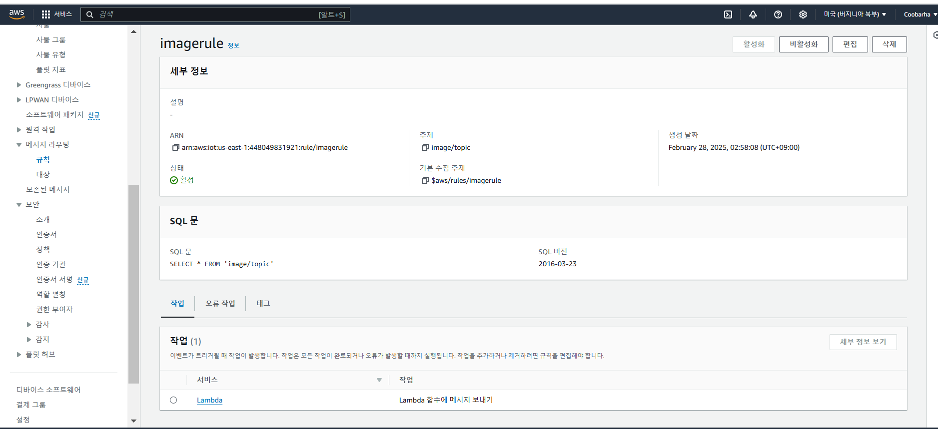Viewport: 938px width, 429px height.
Task: Open the Lambda service link
Action: pos(209,400)
